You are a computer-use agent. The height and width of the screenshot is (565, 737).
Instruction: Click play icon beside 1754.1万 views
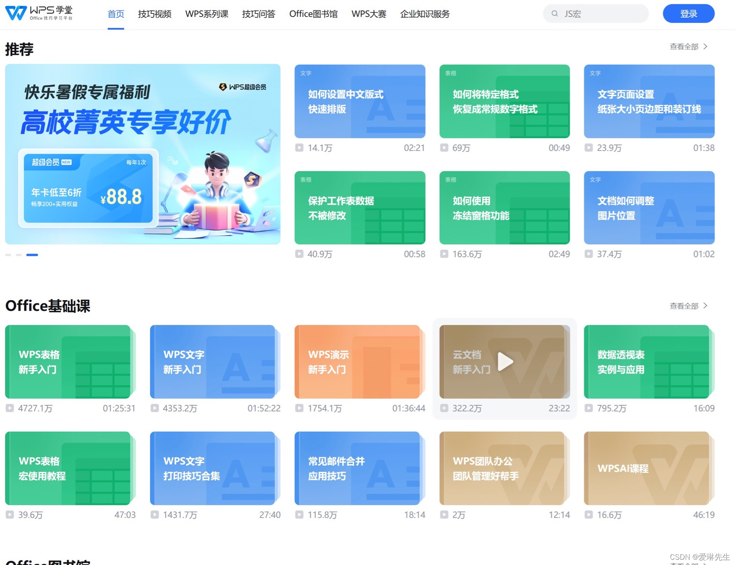(x=299, y=408)
